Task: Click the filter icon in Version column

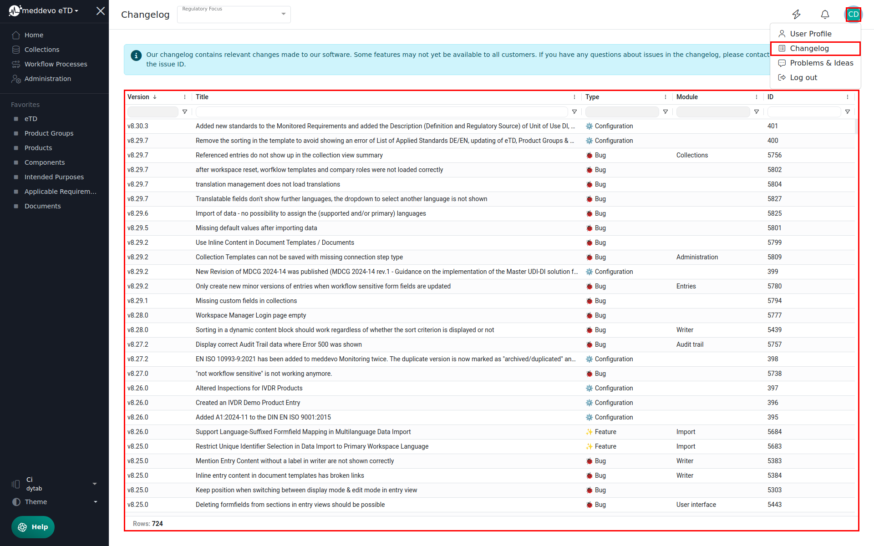Action: tap(185, 112)
